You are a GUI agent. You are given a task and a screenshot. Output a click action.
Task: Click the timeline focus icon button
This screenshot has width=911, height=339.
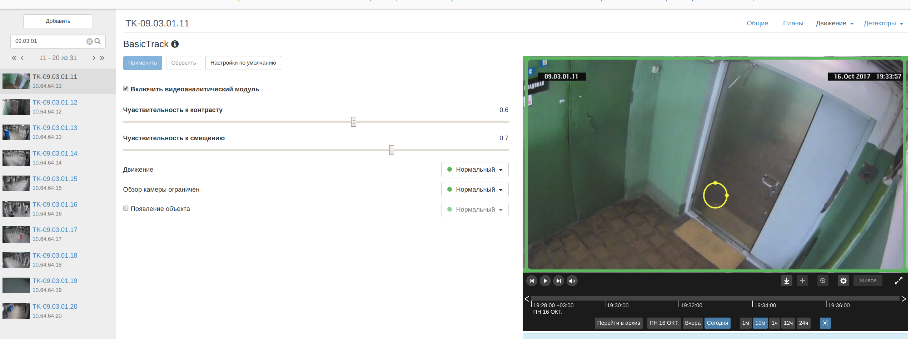click(825, 323)
